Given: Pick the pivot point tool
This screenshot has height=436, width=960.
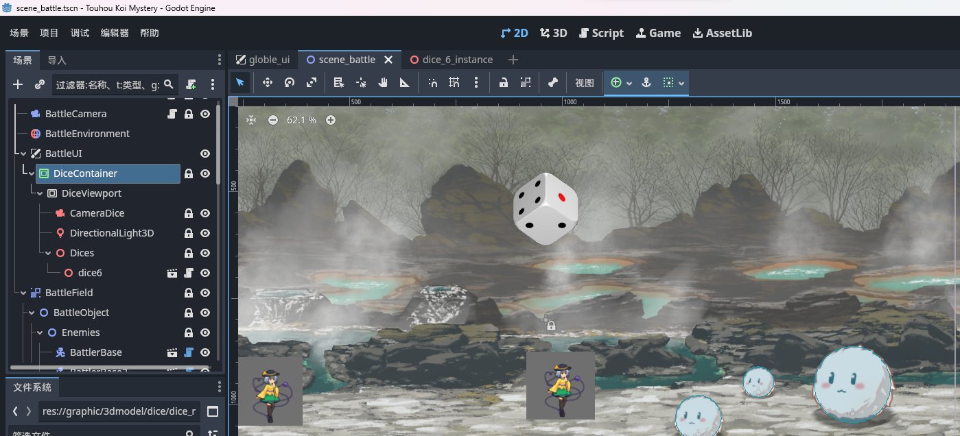Looking at the screenshot, I should point(361,83).
